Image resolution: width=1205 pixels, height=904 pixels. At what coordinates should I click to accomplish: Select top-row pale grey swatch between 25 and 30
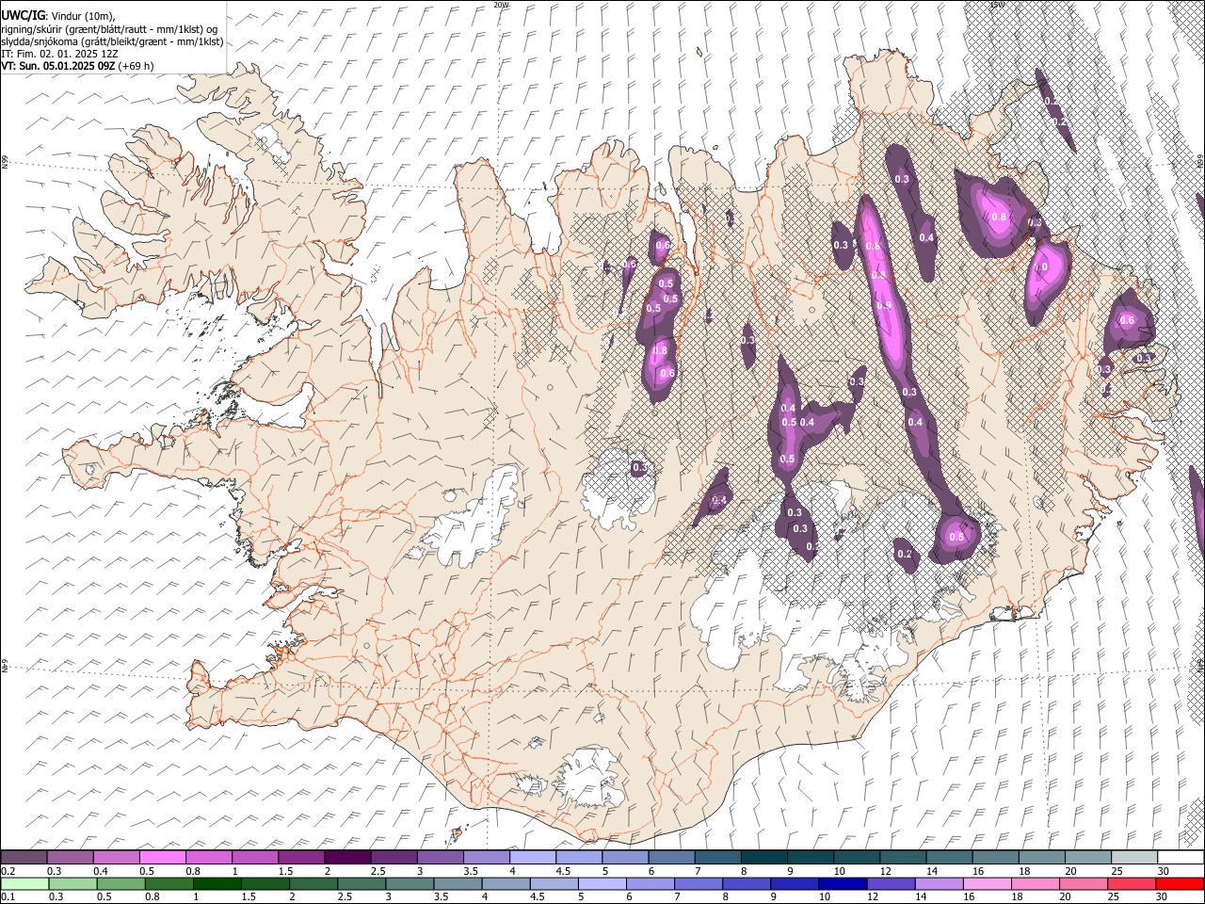1133,857
